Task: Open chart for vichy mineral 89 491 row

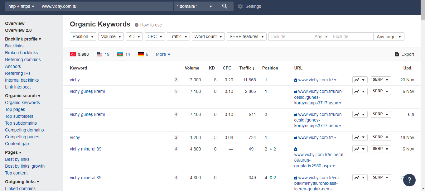Action: [x=360, y=149]
